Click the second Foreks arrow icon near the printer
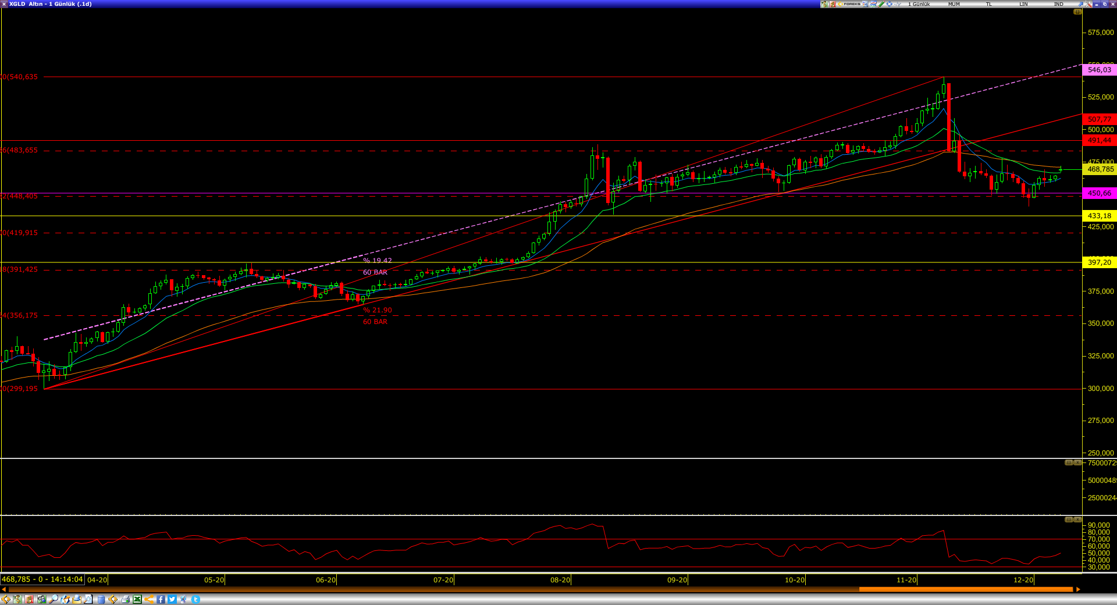Screen dimensions: 1117x605 pyautogui.click(x=113, y=599)
